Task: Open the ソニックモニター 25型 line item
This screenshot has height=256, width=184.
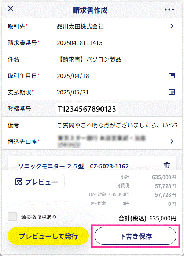Action: tap(74, 166)
